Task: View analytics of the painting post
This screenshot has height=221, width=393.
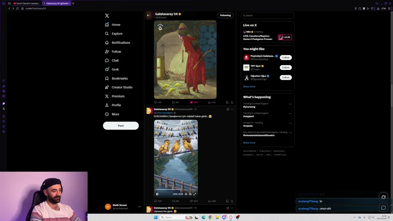Action: [212, 103]
